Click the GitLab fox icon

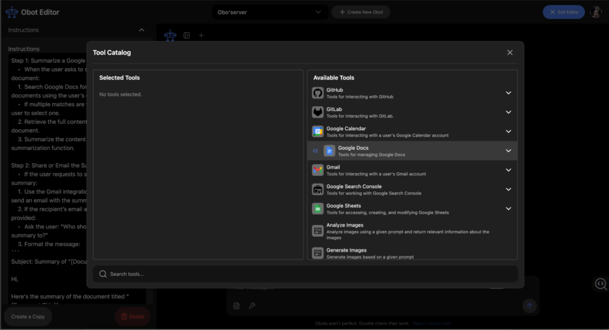318,112
